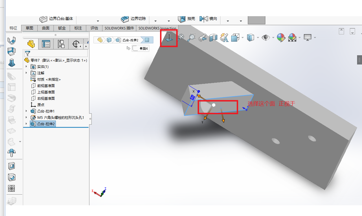This screenshot has height=216, width=362.
Task: Open the Hide/Show Items dropdown arrow
Action: [x=273, y=38]
